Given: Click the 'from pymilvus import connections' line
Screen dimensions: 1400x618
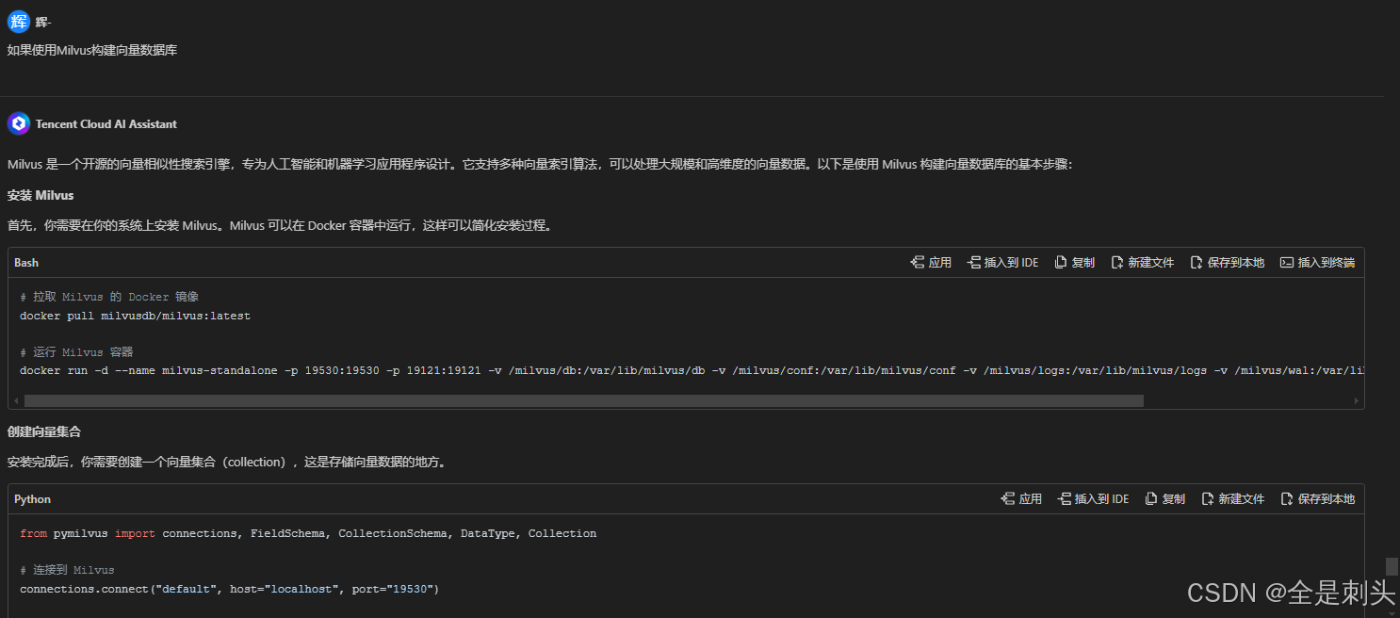Looking at the screenshot, I should tap(308, 533).
